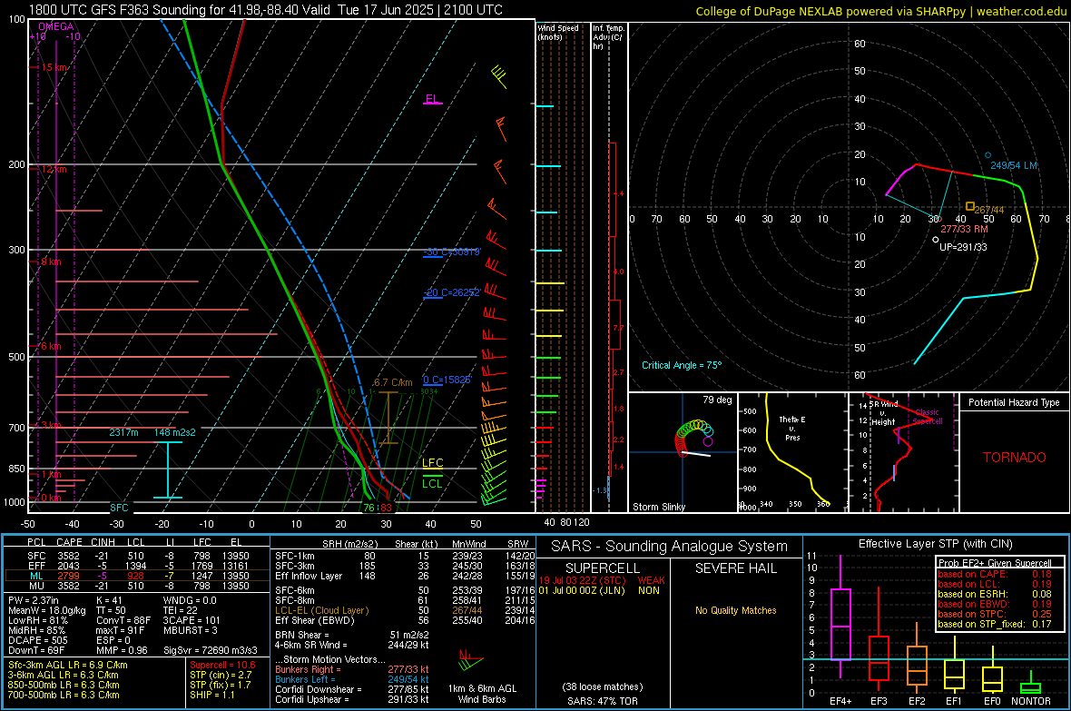Viewport: 1071px width, 711px height.
Task: Click the red TORNADO hazard text
Action: [x=1015, y=458]
